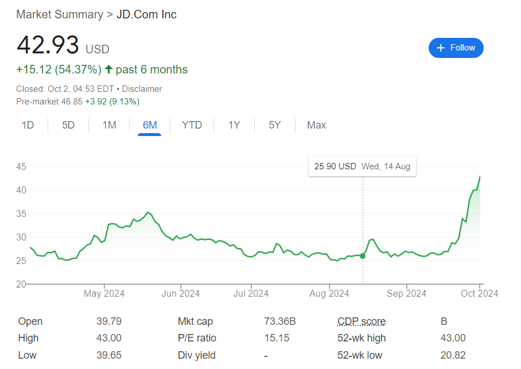This screenshot has width=521, height=369.
Task: Click the 52-wk low value 20.82
Action: point(453,355)
